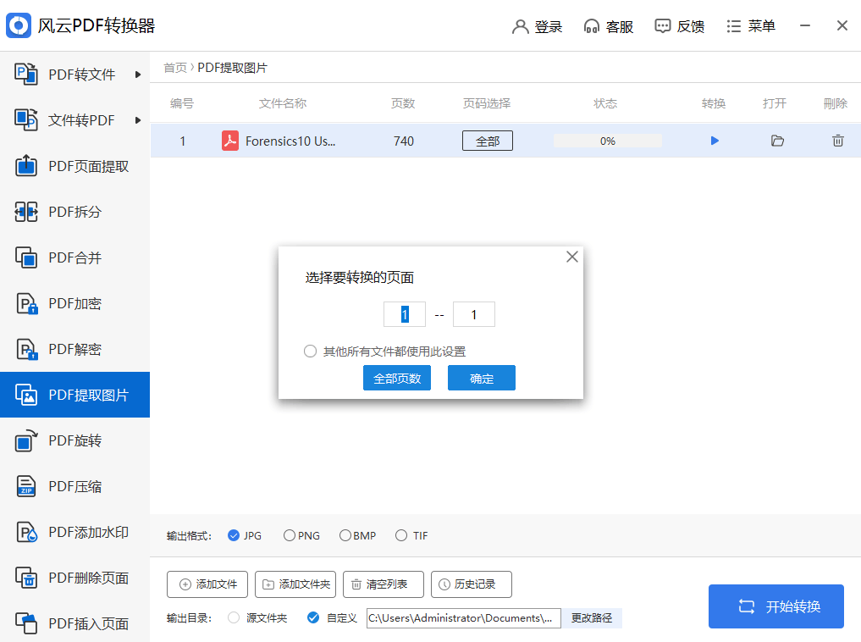The width and height of the screenshot is (861, 642).
Task: Select the PDF页面提取 sidebar icon
Action: tap(25, 166)
